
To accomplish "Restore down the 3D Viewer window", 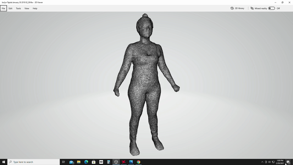I will pyautogui.click(x=282, y=2).
